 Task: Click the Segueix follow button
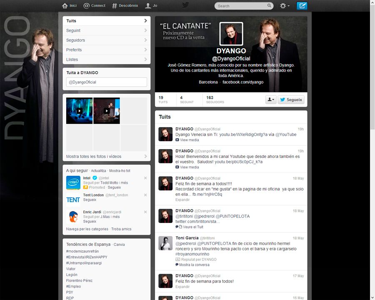point(291,100)
